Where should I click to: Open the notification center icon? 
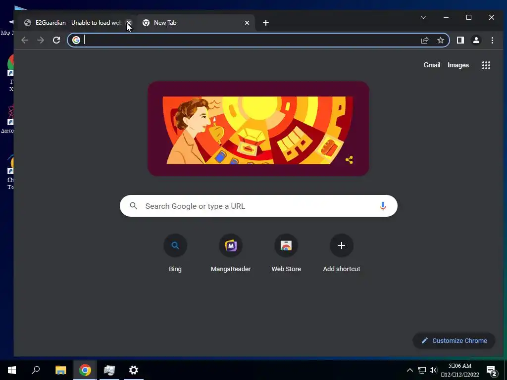[492, 371]
